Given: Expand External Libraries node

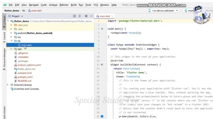Looking at the screenshot, I should tap(8, 85).
